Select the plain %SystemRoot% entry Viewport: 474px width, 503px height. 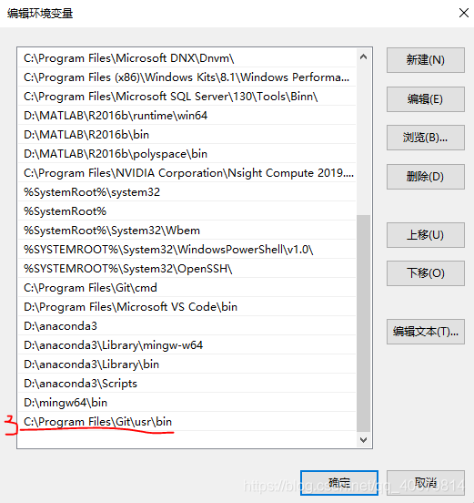pos(187,211)
